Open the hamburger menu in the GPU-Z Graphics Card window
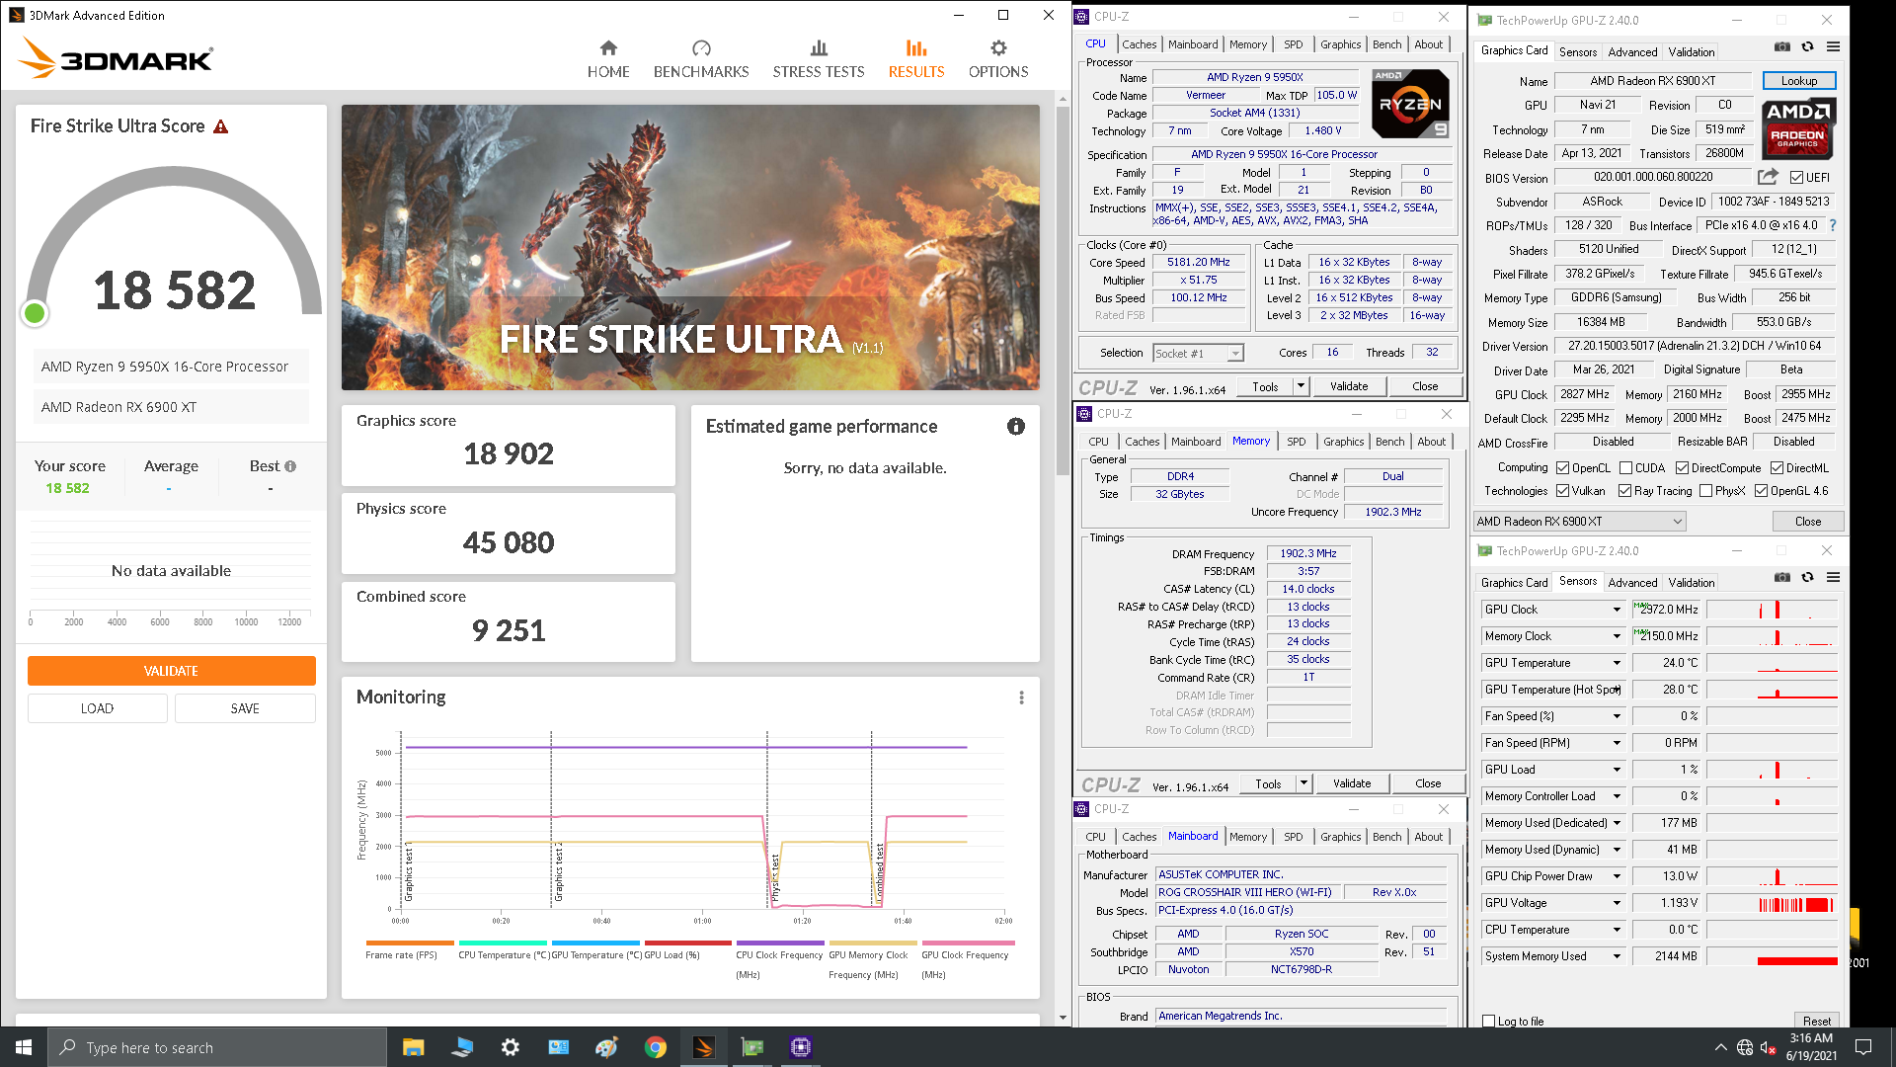 click(1833, 46)
